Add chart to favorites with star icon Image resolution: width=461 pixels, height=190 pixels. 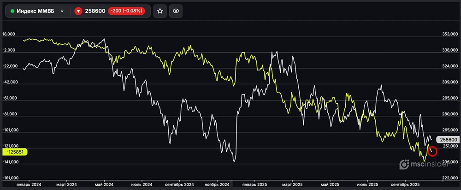tap(160, 11)
